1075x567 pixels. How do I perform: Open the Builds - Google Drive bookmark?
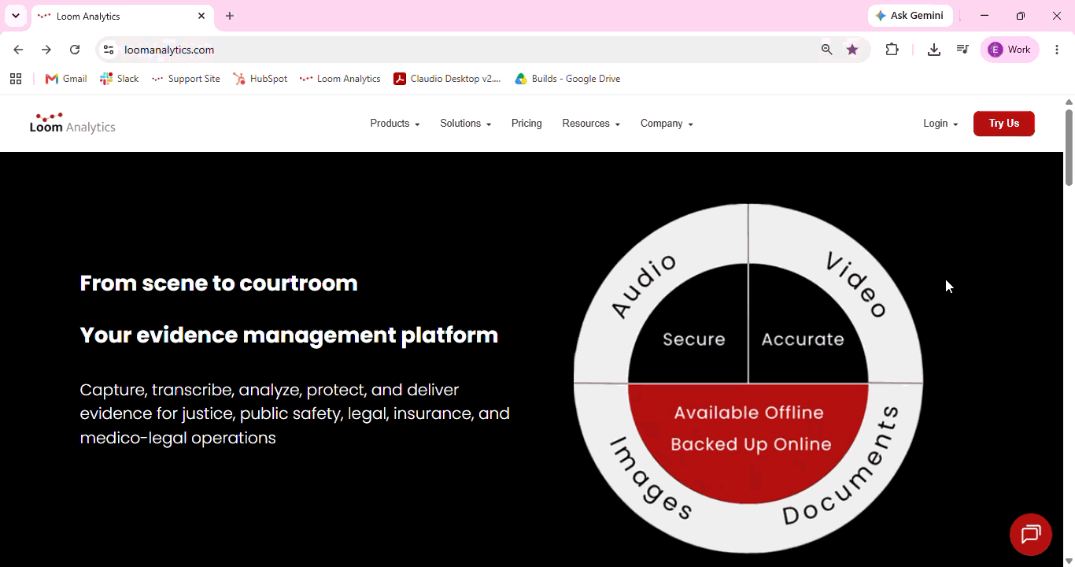click(567, 79)
